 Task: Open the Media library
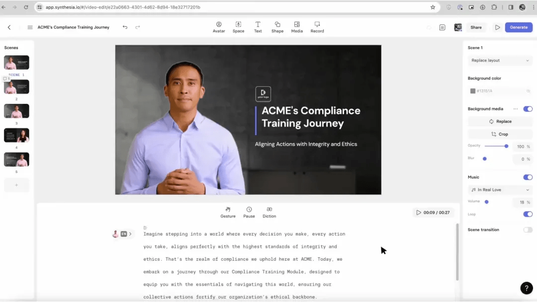296,27
